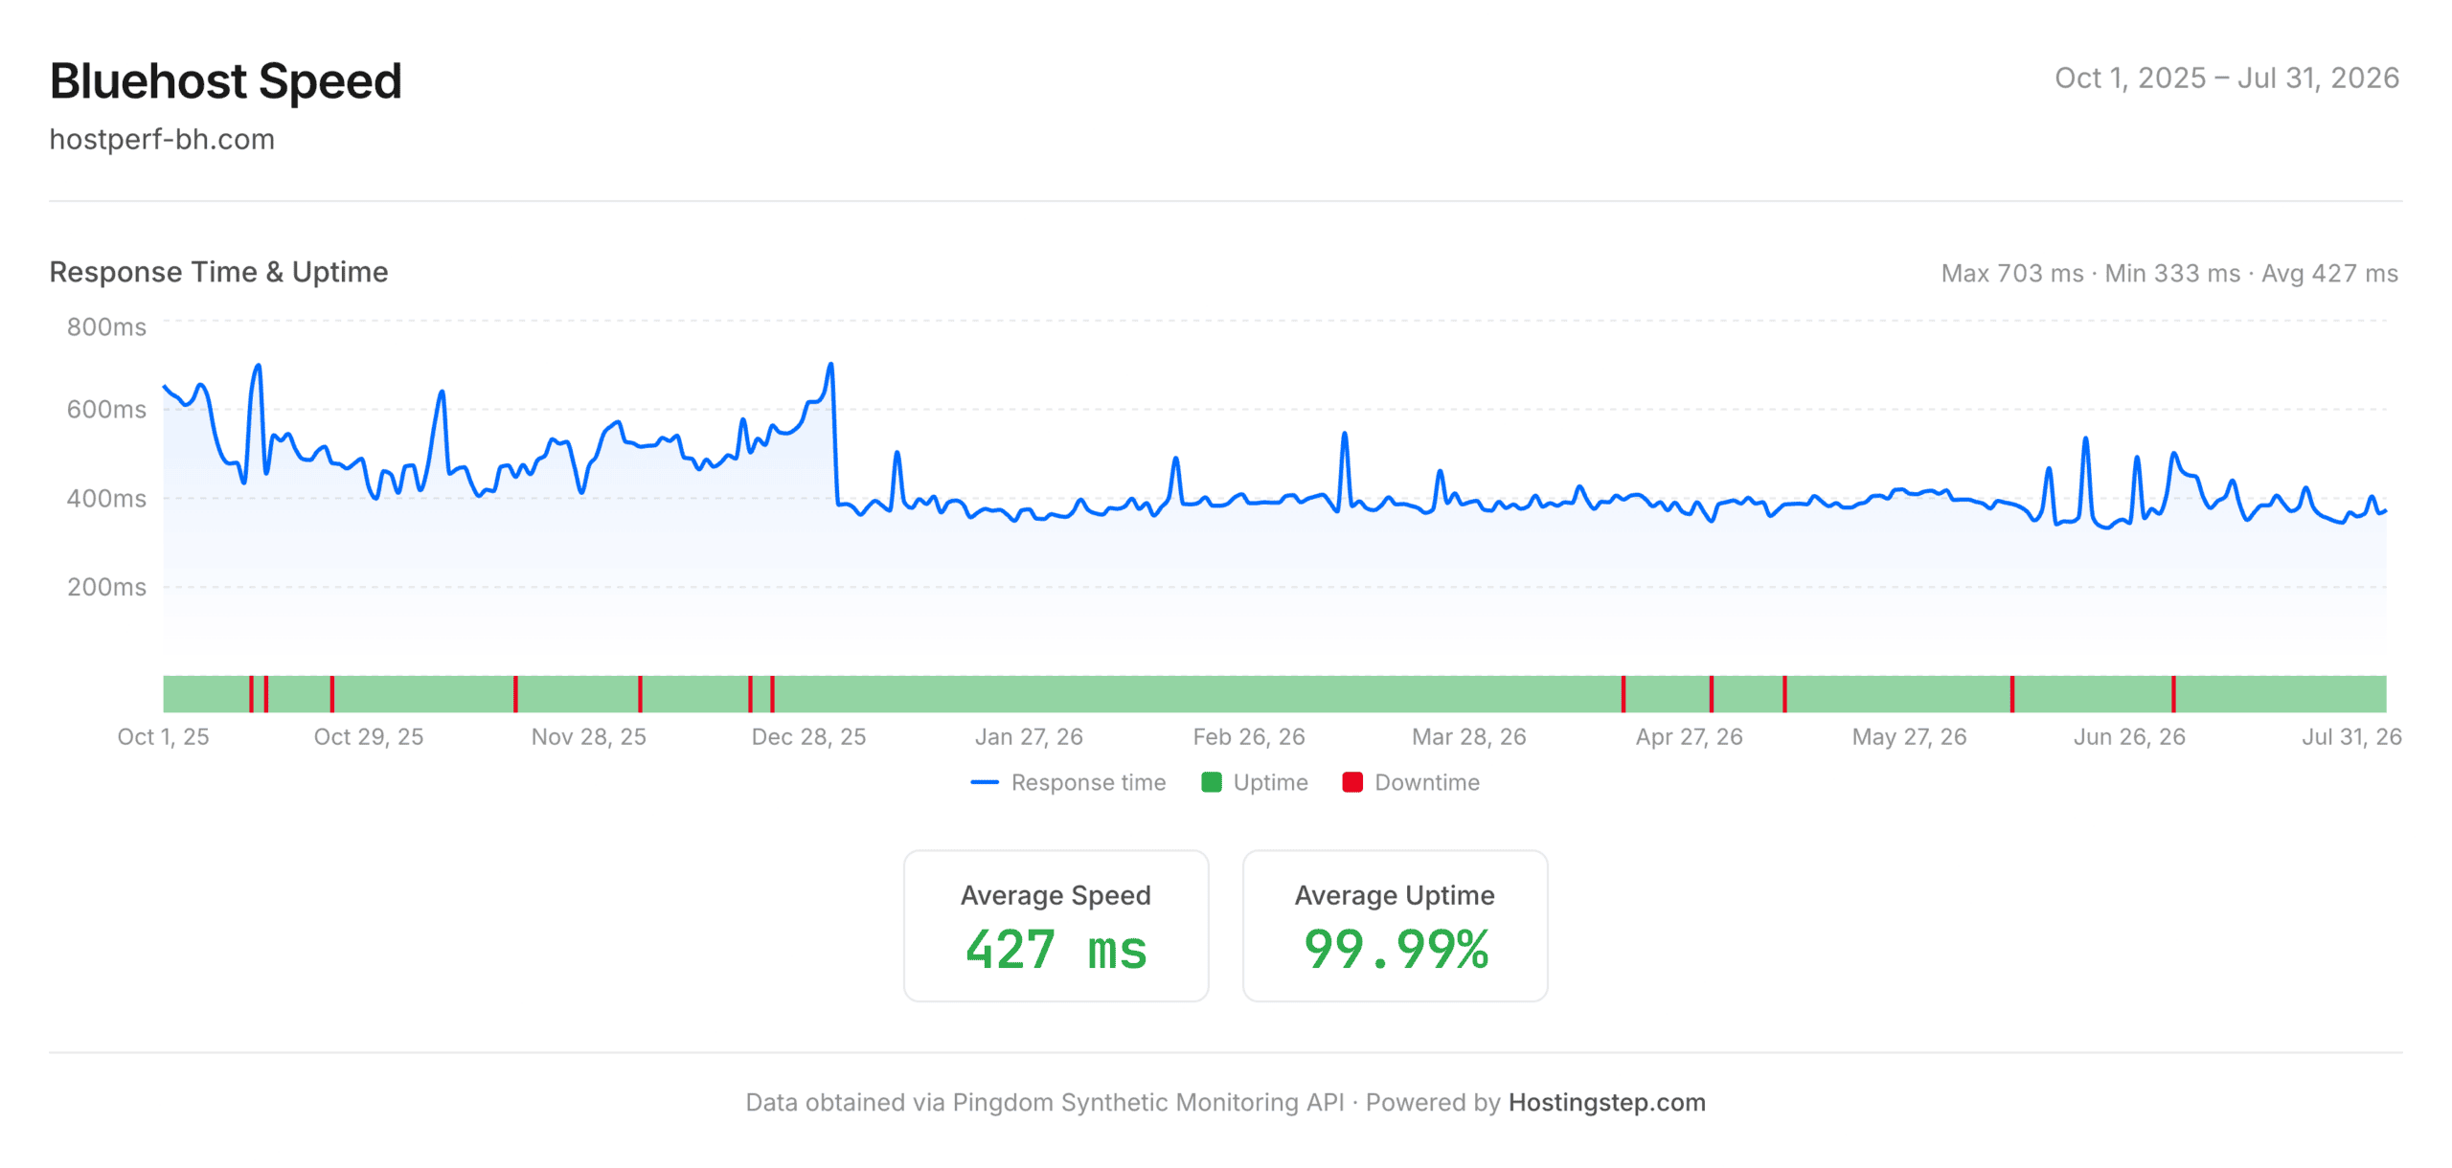Toggle the Downtime legend entry

pyautogui.click(x=1410, y=782)
